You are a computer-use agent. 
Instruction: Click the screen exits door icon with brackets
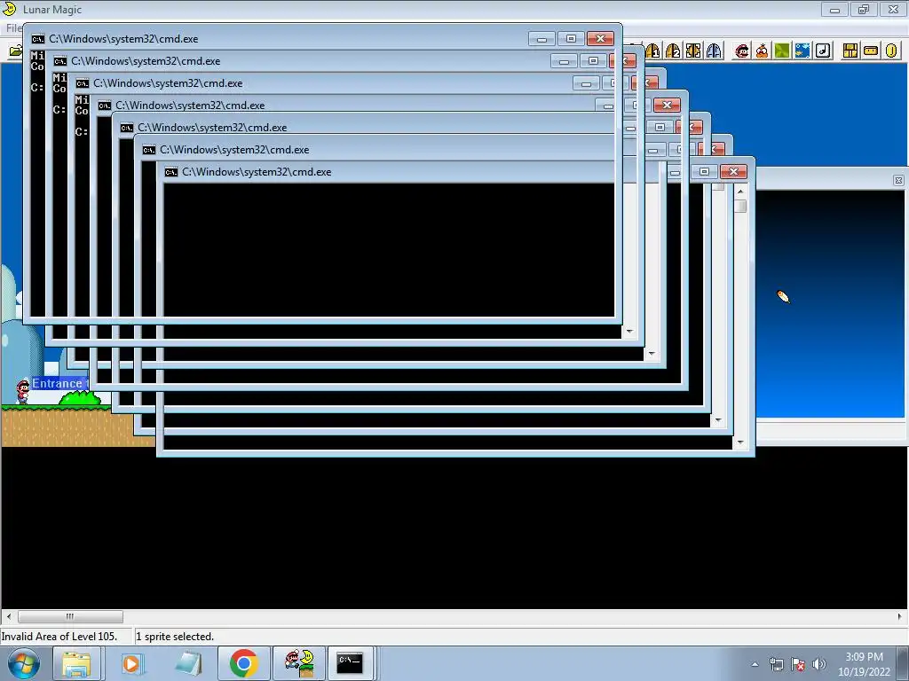[x=693, y=51]
